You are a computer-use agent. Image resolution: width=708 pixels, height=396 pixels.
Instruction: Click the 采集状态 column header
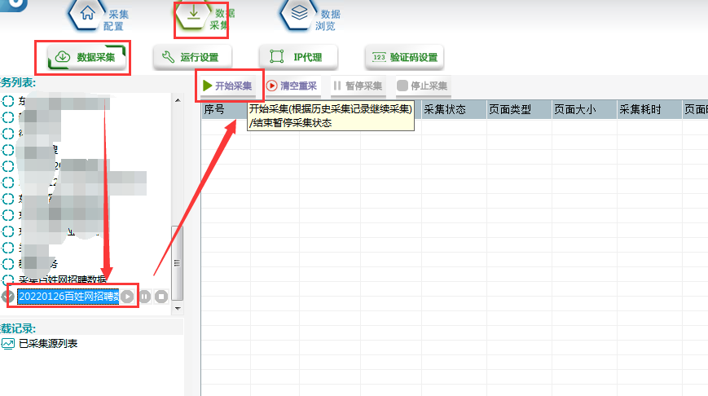[x=454, y=110]
